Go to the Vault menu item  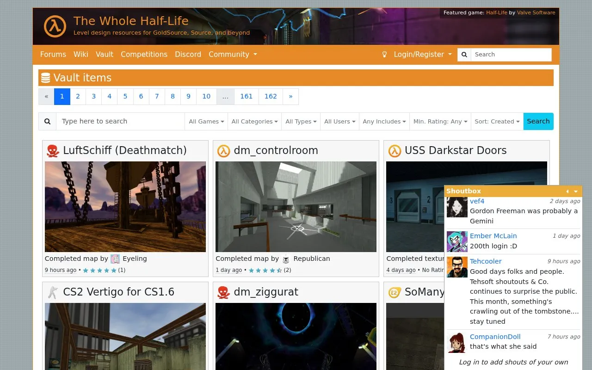105,55
